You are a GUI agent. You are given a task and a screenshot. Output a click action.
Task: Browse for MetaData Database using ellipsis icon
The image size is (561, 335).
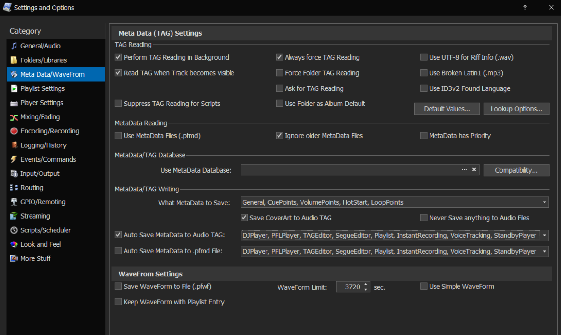pyautogui.click(x=464, y=170)
